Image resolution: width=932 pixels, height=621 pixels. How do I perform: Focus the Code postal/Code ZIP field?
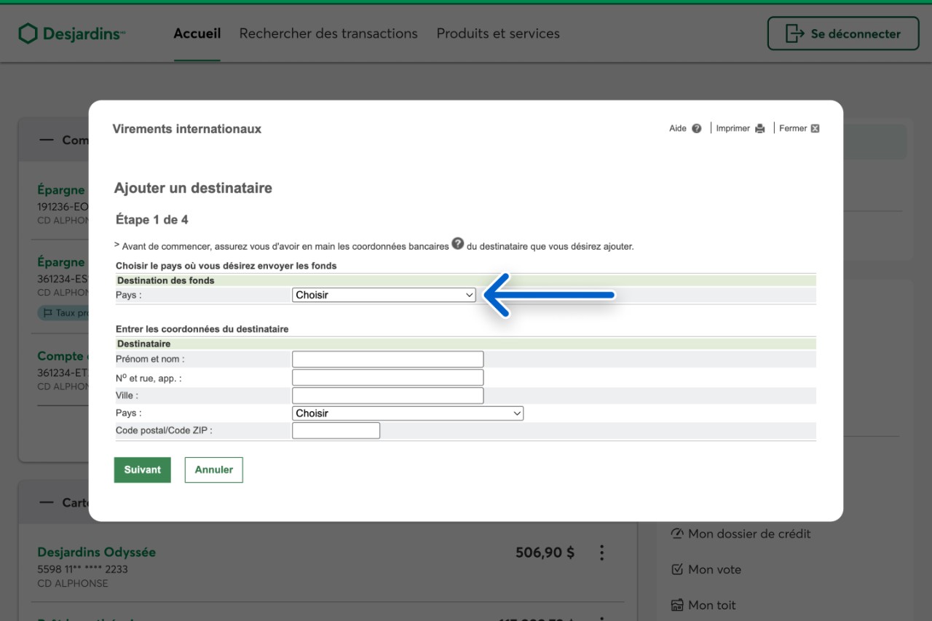click(336, 431)
